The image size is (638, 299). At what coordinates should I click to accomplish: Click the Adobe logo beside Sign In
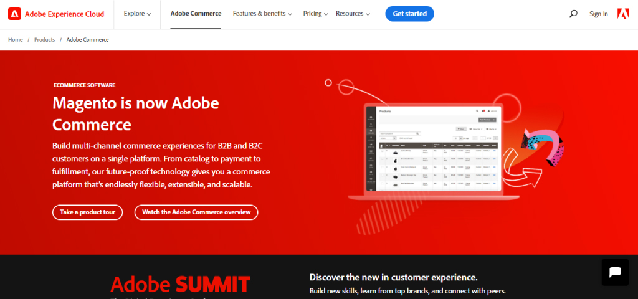pos(623,14)
